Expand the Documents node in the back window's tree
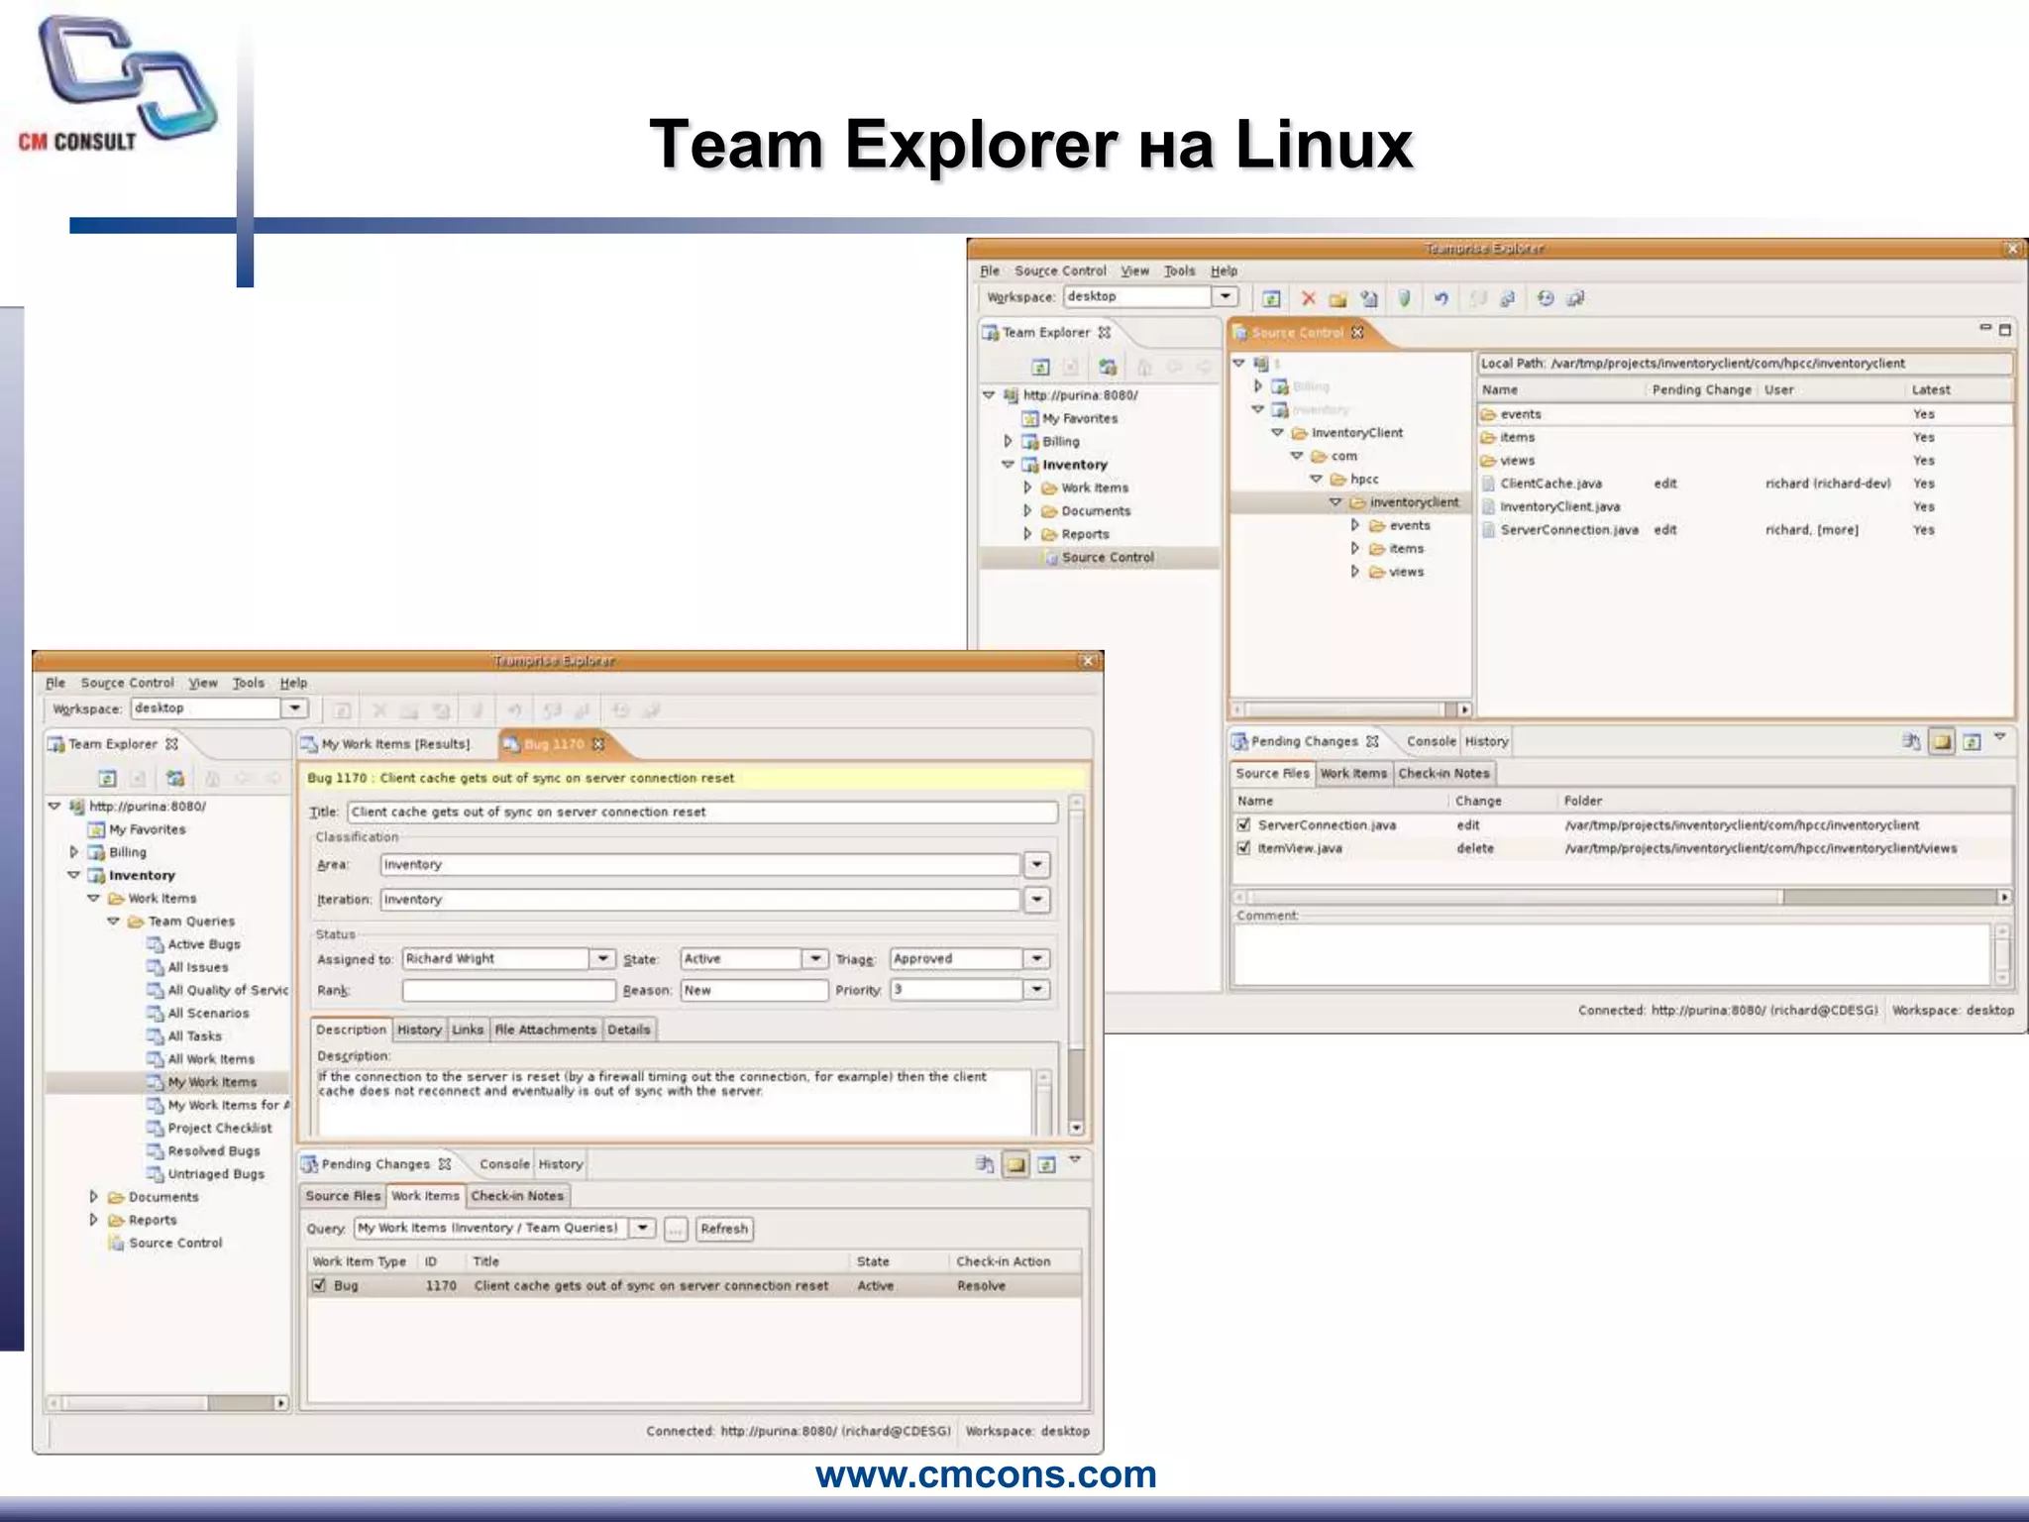This screenshot has height=1522, width=2029. (1027, 510)
